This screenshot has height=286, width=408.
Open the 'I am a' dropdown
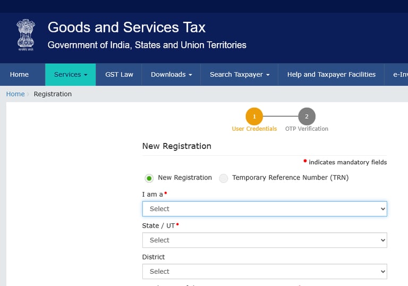[x=264, y=209]
